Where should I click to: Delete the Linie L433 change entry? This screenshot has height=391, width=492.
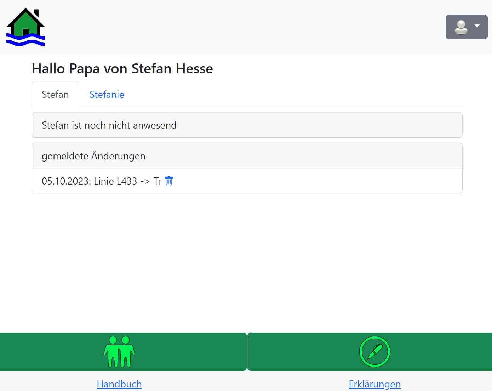169,181
